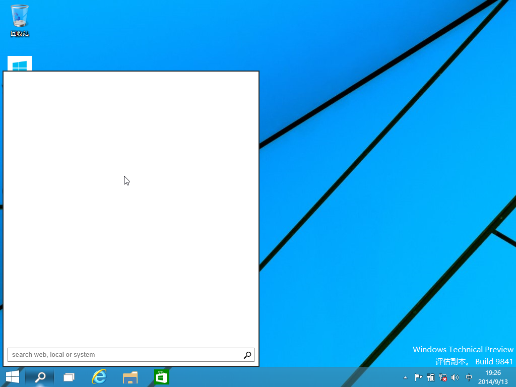Click the Start button on taskbar
Screen dimensions: 516x387
pyautogui.click(x=13, y=377)
